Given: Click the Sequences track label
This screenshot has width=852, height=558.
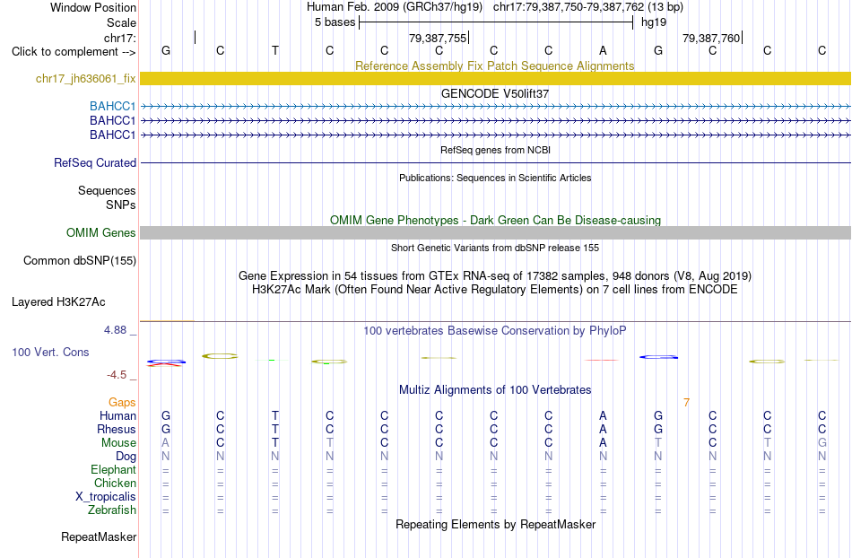Looking at the screenshot, I should pyautogui.click(x=107, y=190).
